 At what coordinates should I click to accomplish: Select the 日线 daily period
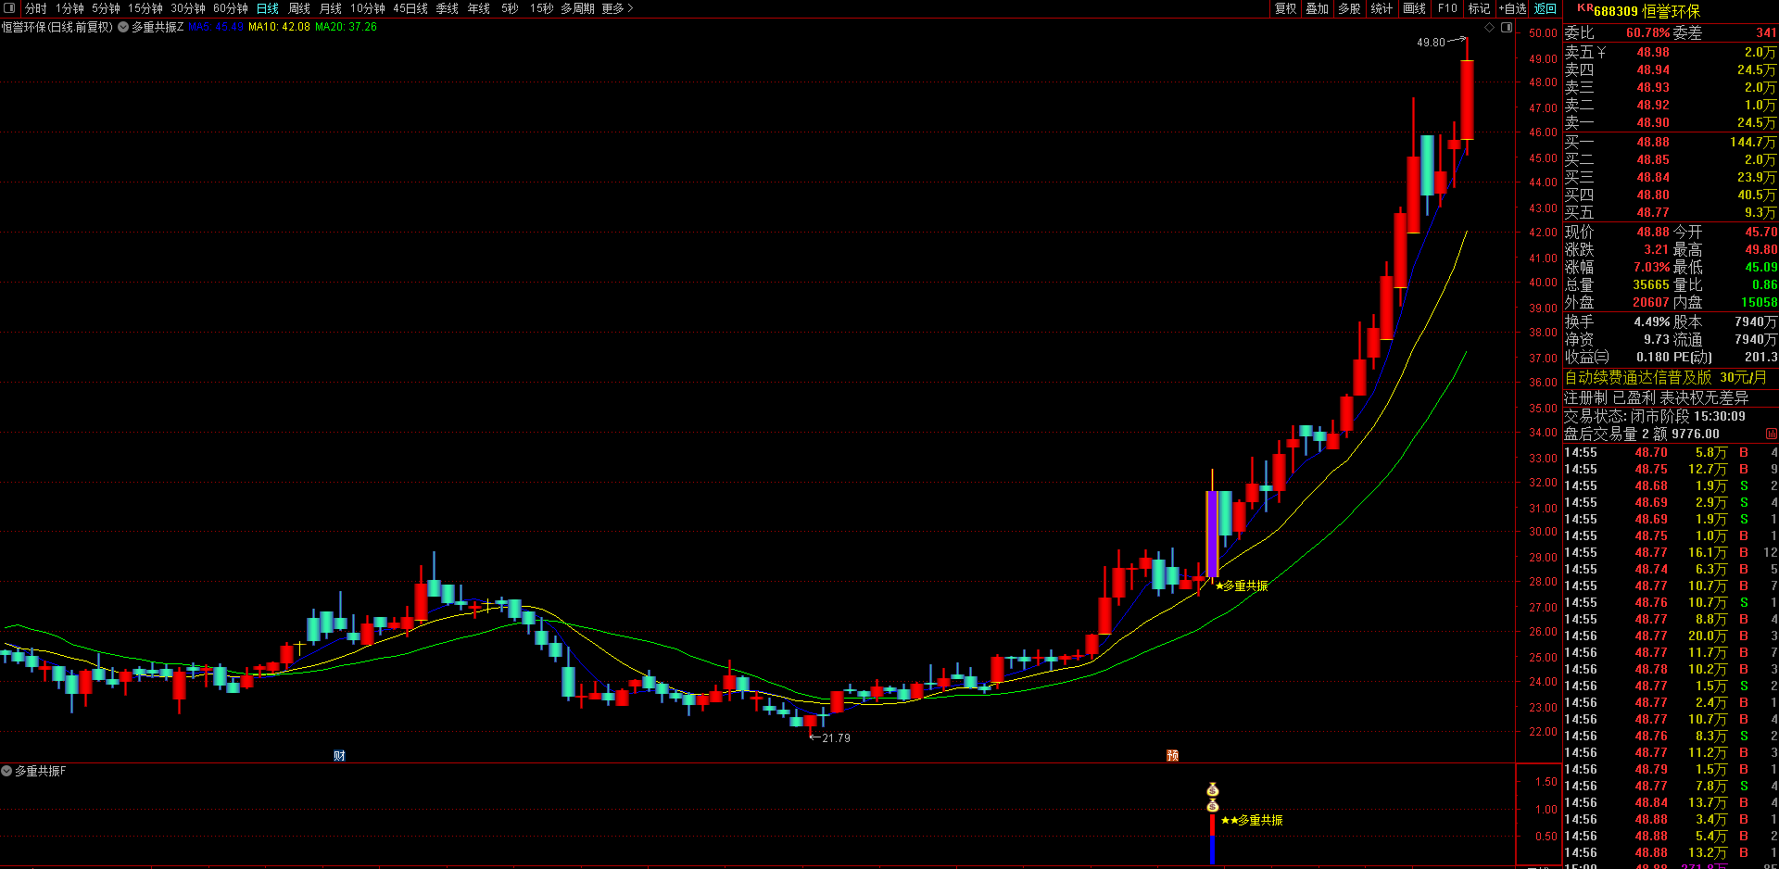[x=267, y=8]
